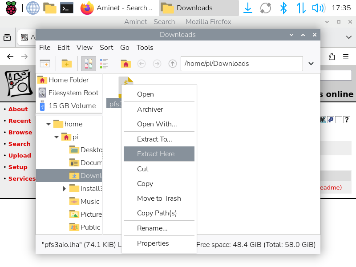Choose Extract Here from the context menu
Screen dimensions: 356x267
tap(156, 154)
